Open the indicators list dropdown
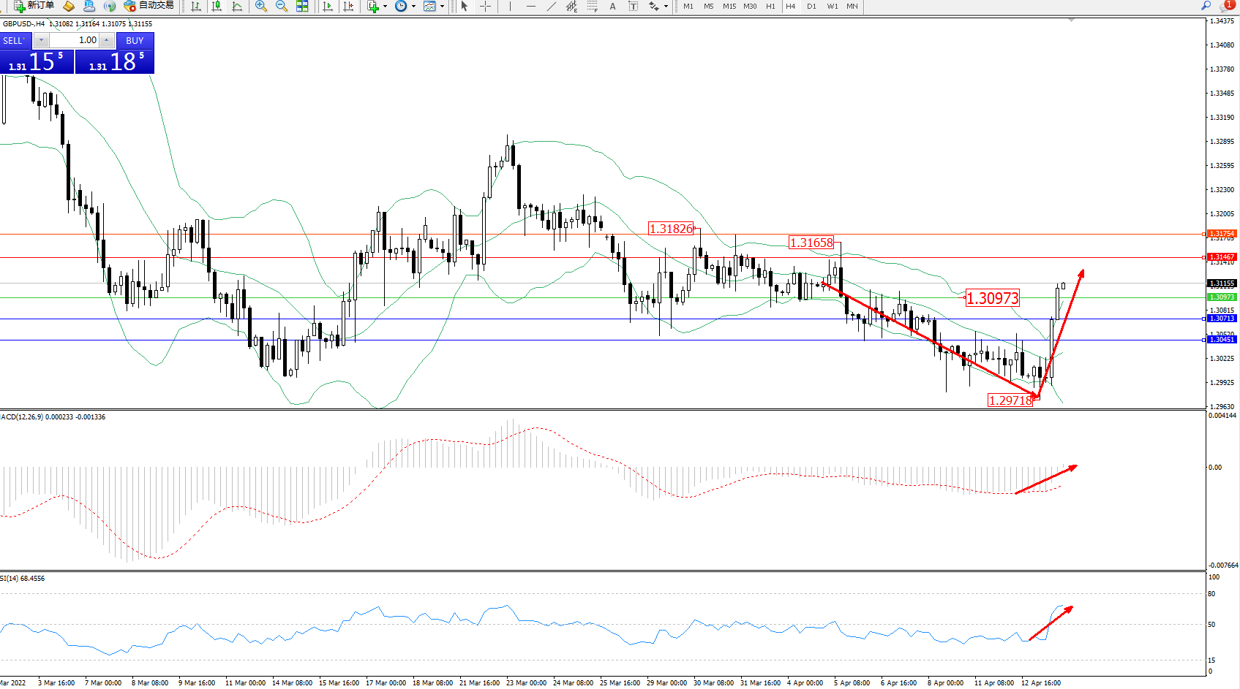 [x=386, y=6]
